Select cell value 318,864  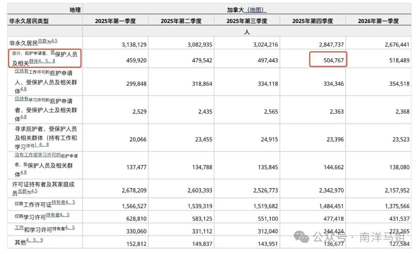pyautogui.click(x=202, y=84)
